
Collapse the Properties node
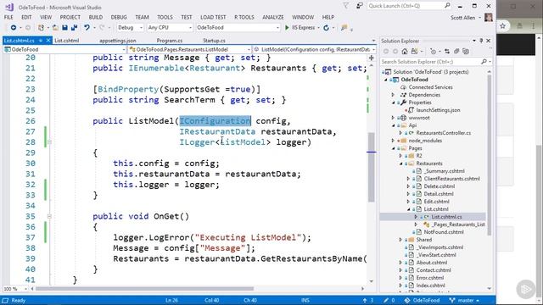tap(393, 103)
